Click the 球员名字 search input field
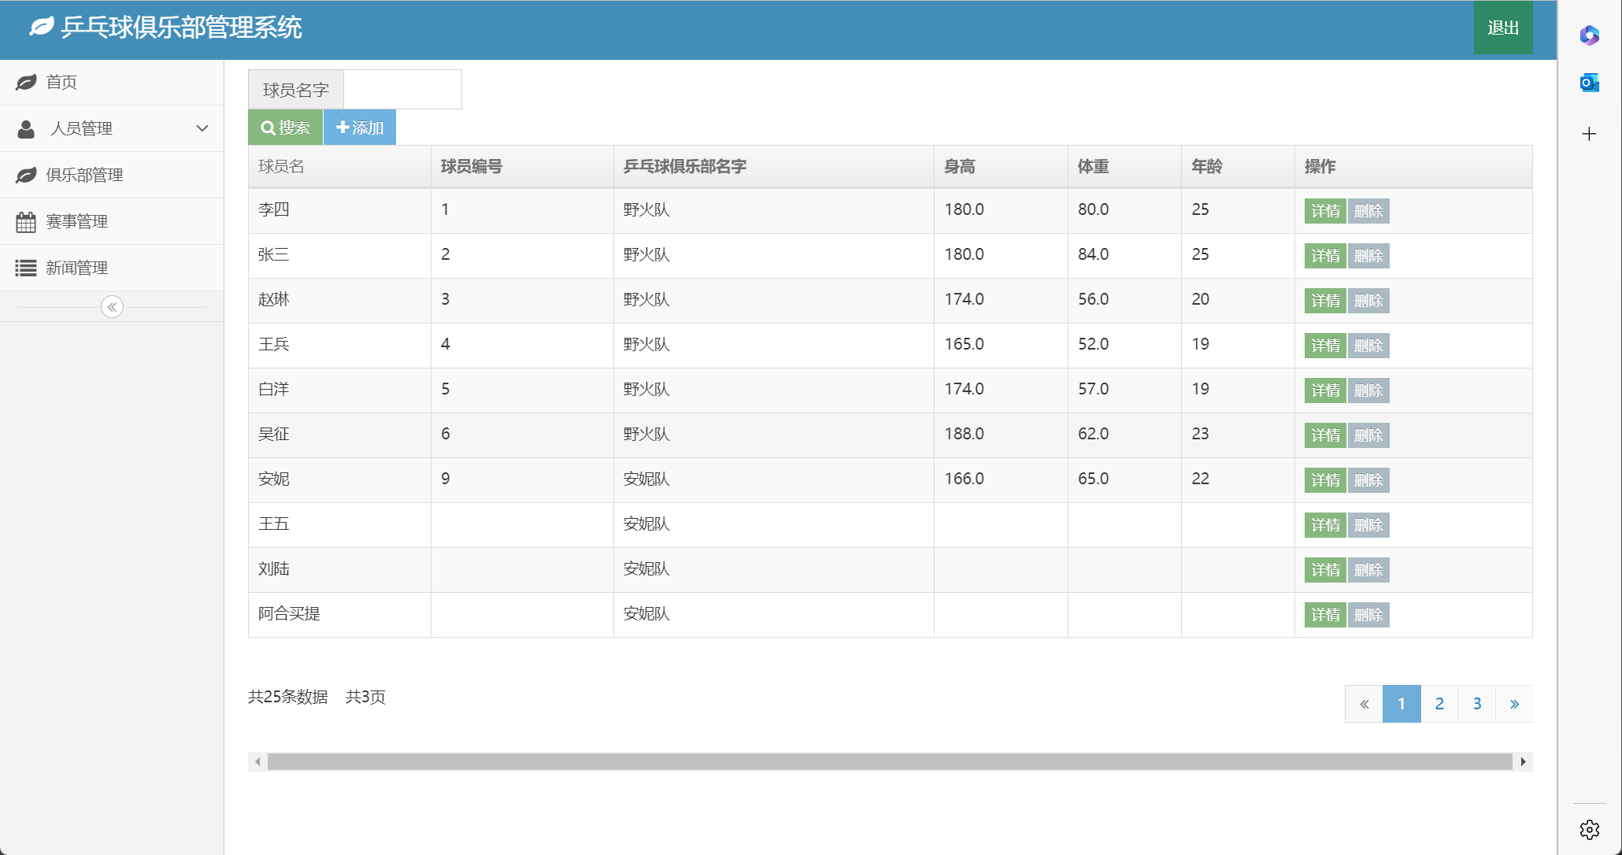Screen dimensions: 1622x855 (x=402, y=90)
